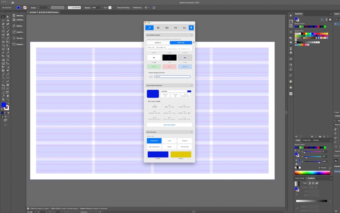Collapse the Accessibility Analysis section
The width and height of the screenshot is (340, 213).
click(191, 35)
